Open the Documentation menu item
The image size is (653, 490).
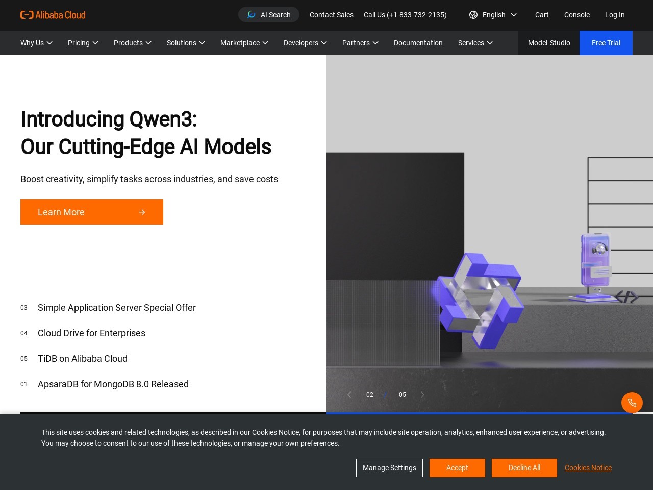pos(418,43)
